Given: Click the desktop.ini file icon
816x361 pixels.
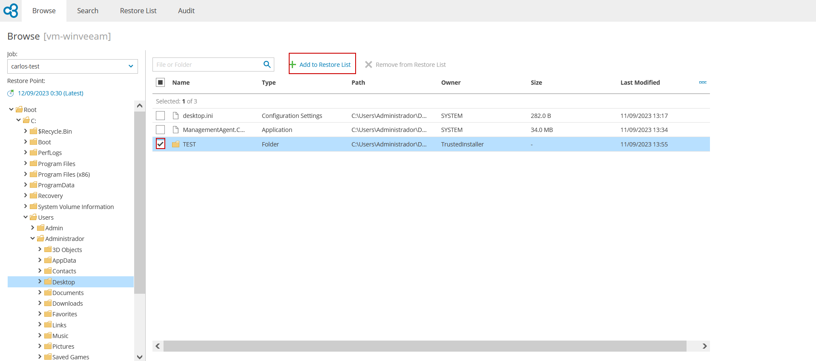Looking at the screenshot, I should pos(175,116).
